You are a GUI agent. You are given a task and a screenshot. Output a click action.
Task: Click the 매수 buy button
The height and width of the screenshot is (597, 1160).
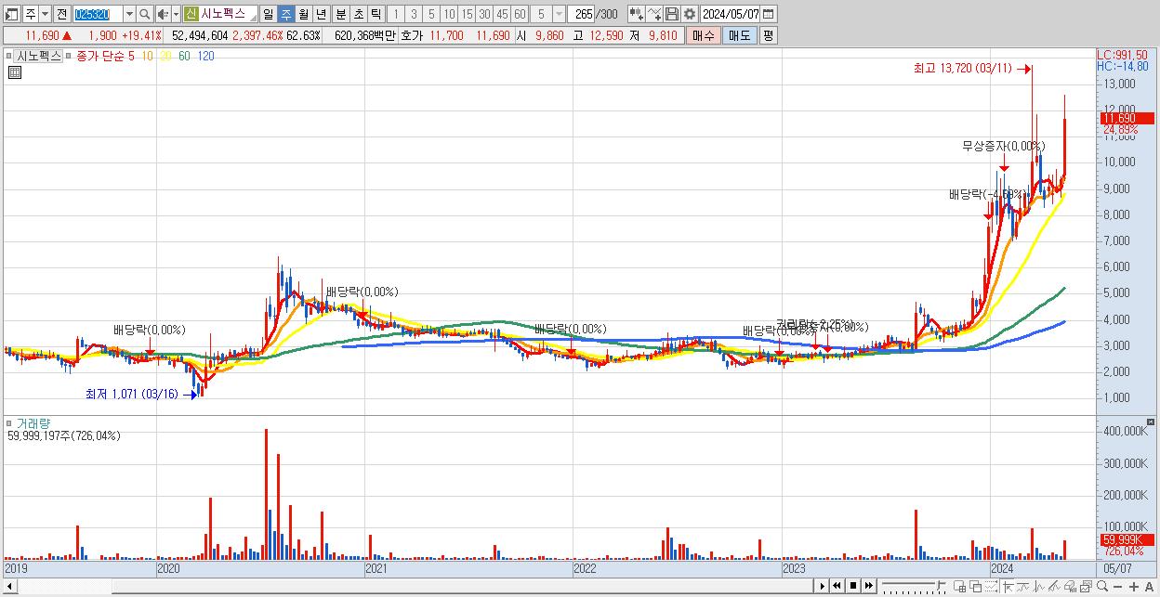(703, 35)
